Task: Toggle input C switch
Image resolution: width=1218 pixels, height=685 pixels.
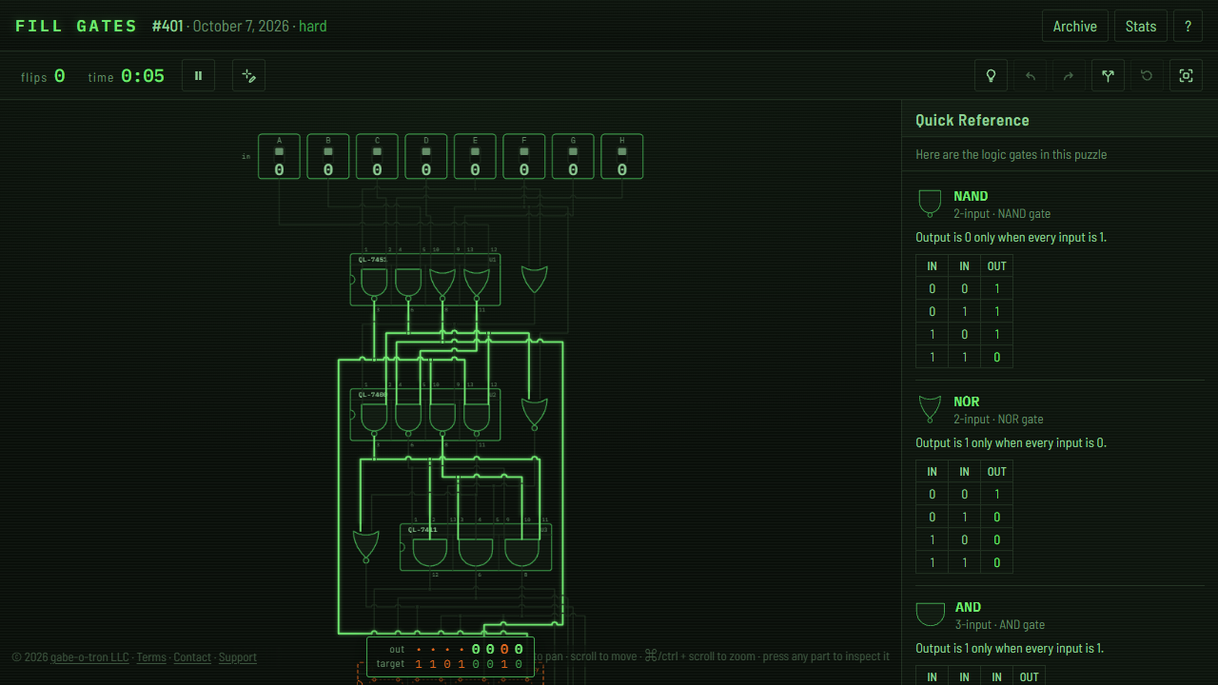Action: point(377,156)
